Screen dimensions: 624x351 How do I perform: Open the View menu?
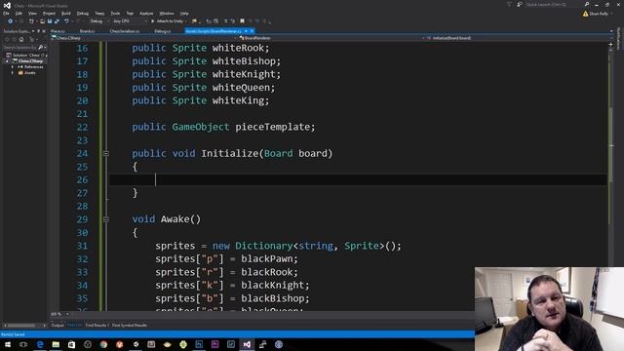tap(32, 13)
